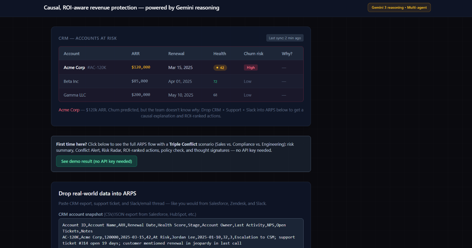Select the Gemini 3 reasoning badge
Image resolution: width=472 pixels, height=248 pixels.
tap(399, 7)
